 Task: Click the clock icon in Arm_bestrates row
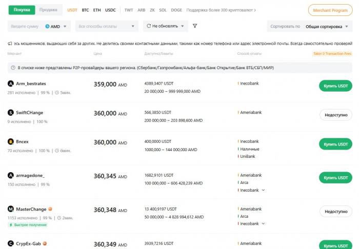pos(57,93)
